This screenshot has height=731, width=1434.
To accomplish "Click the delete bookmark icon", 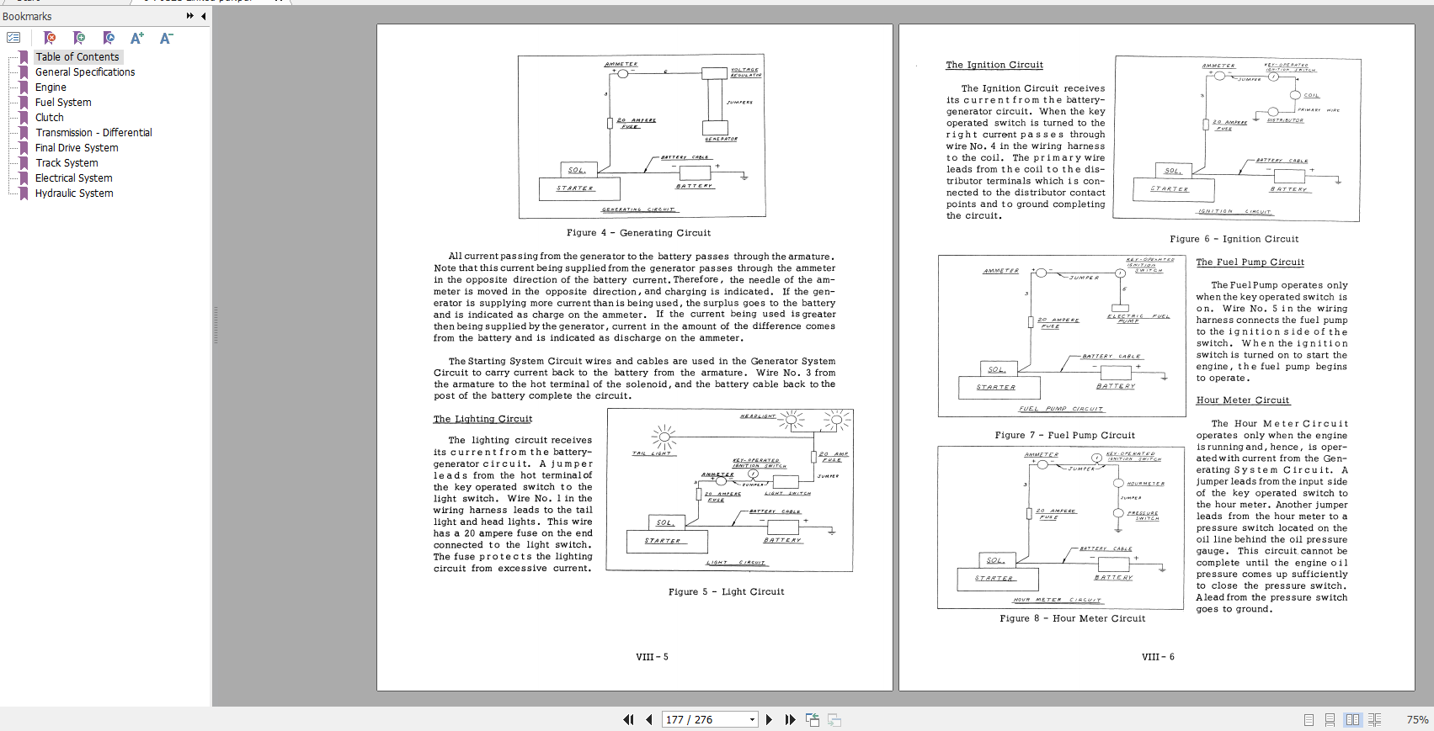I will pos(50,38).
